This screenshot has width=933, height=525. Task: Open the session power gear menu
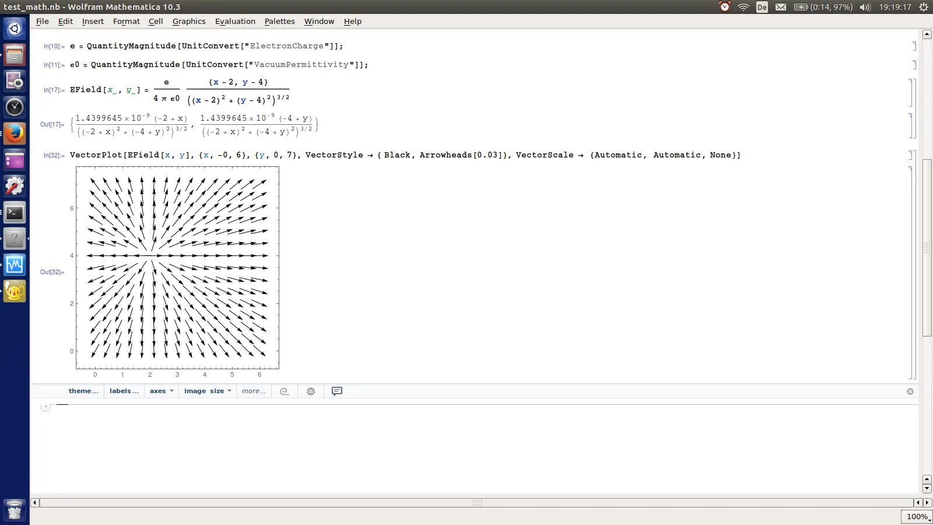pos(924,7)
